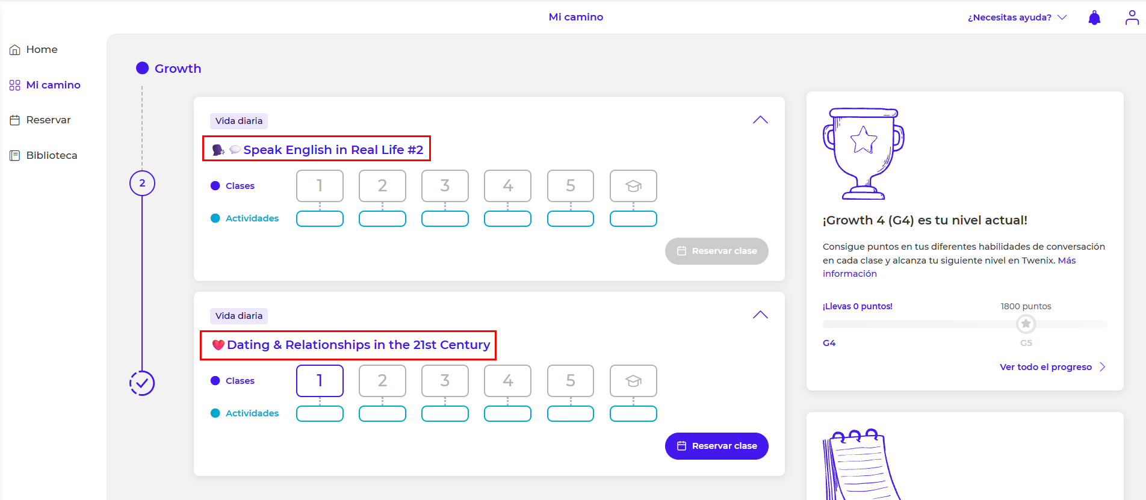The height and width of the screenshot is (500, 1146).
Task: Collapse the Speak English in Real Life #2 card
Action: pyautogui.click(x=760, y=120)
